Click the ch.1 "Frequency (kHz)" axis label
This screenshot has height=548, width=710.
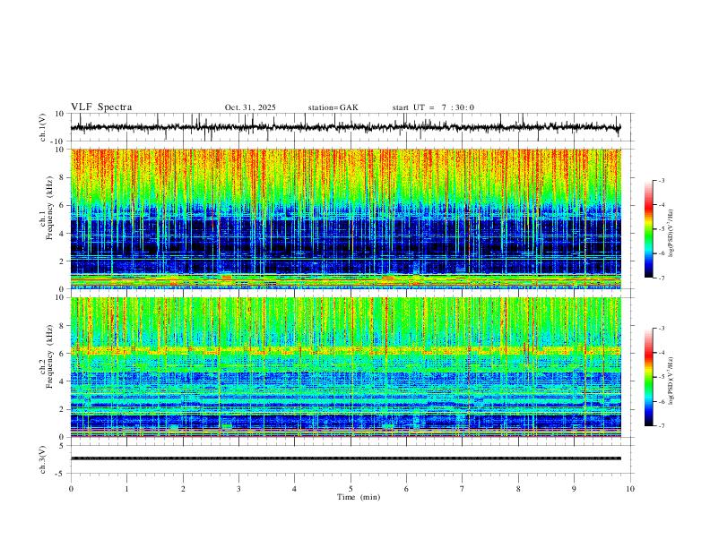(x=49, y=208)
